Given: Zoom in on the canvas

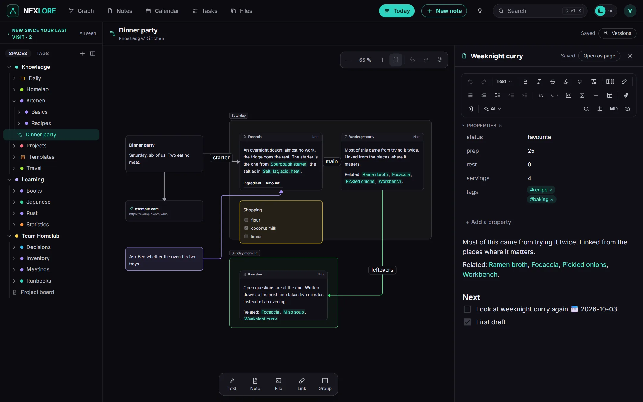Looking at the screenshot, I should click(382, 60).
